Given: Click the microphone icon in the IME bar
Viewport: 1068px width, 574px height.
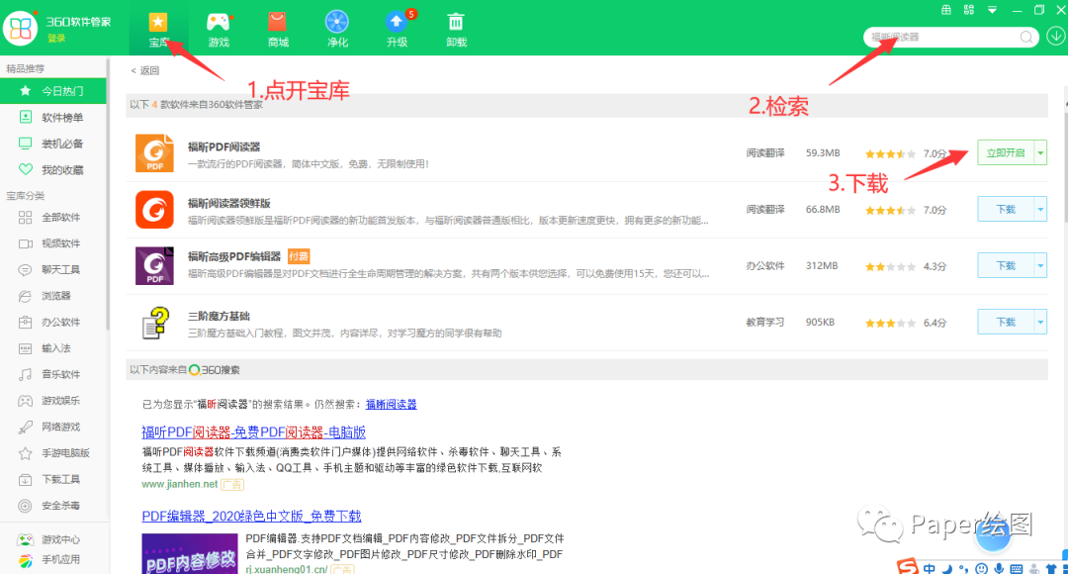Looking at the screenshot, I should click(999, 568).
